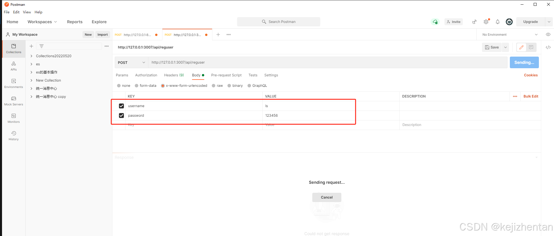Open the tab bar more options ellipsis
The width and height of the screenshot is (554, 236).
pos(229,35)
